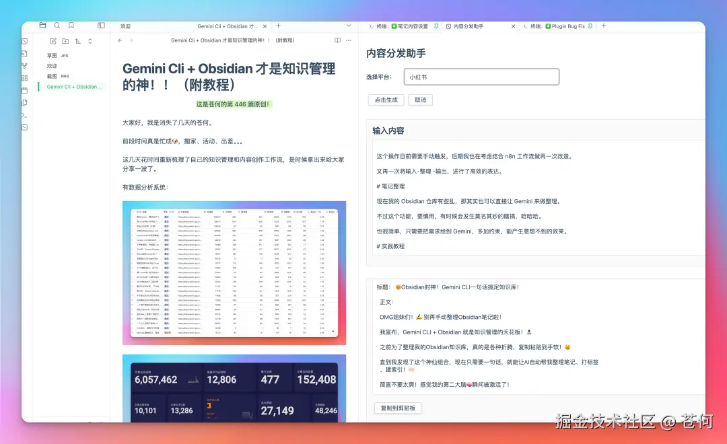Screen dimensions: 727x444
Task: Open the search icon in the sidebar
Action: (x=57, y=25)
